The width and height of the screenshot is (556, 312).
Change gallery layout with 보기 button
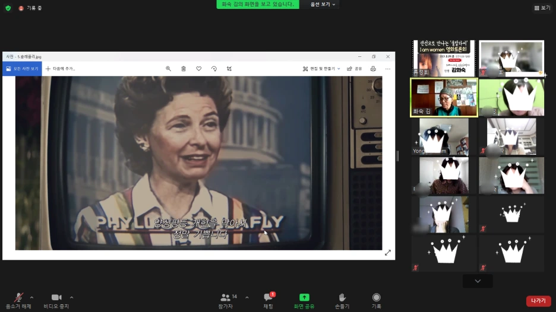tap(542, 8)
